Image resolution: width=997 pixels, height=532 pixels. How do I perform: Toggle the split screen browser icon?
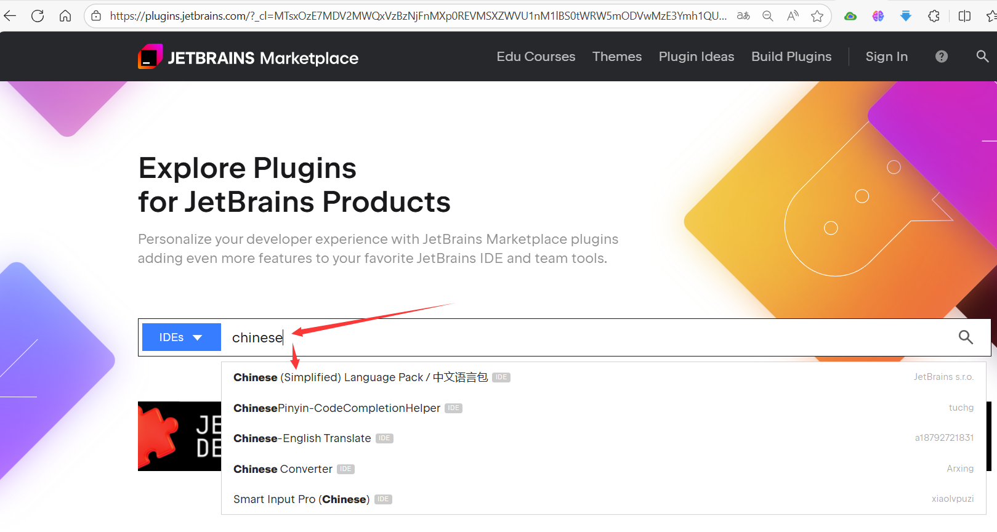tap(965, 16)
